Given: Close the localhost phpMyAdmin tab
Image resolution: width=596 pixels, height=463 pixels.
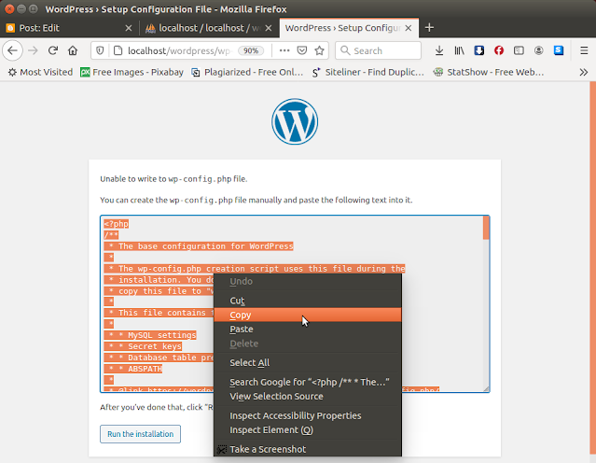Looking at the screenshot, I should pyautogui.click(x=269, y=28).
